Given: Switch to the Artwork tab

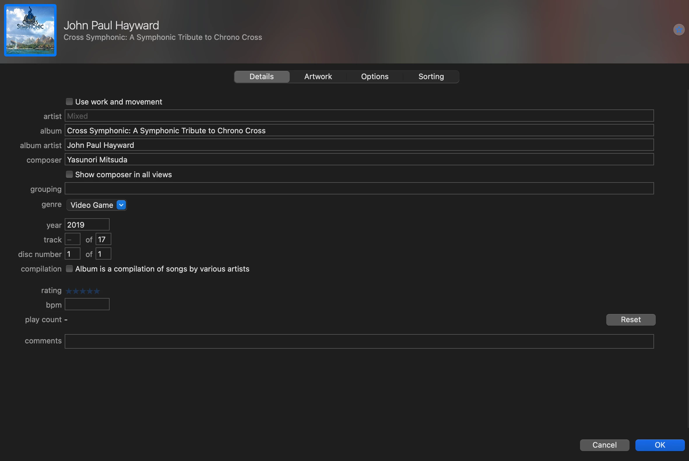Looking at the screenshot, I should coord(318,77).
